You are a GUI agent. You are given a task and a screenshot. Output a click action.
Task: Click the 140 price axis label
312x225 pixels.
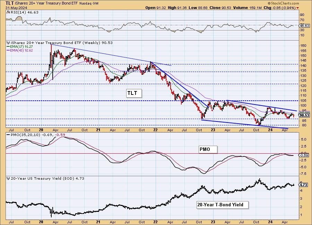(x=303, y=65)
